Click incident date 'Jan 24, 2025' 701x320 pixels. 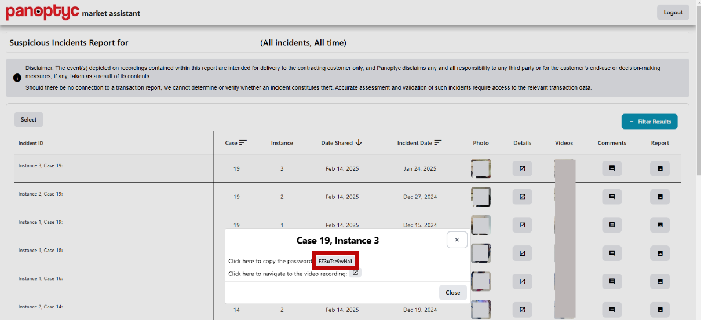click(x=420, y=169)
